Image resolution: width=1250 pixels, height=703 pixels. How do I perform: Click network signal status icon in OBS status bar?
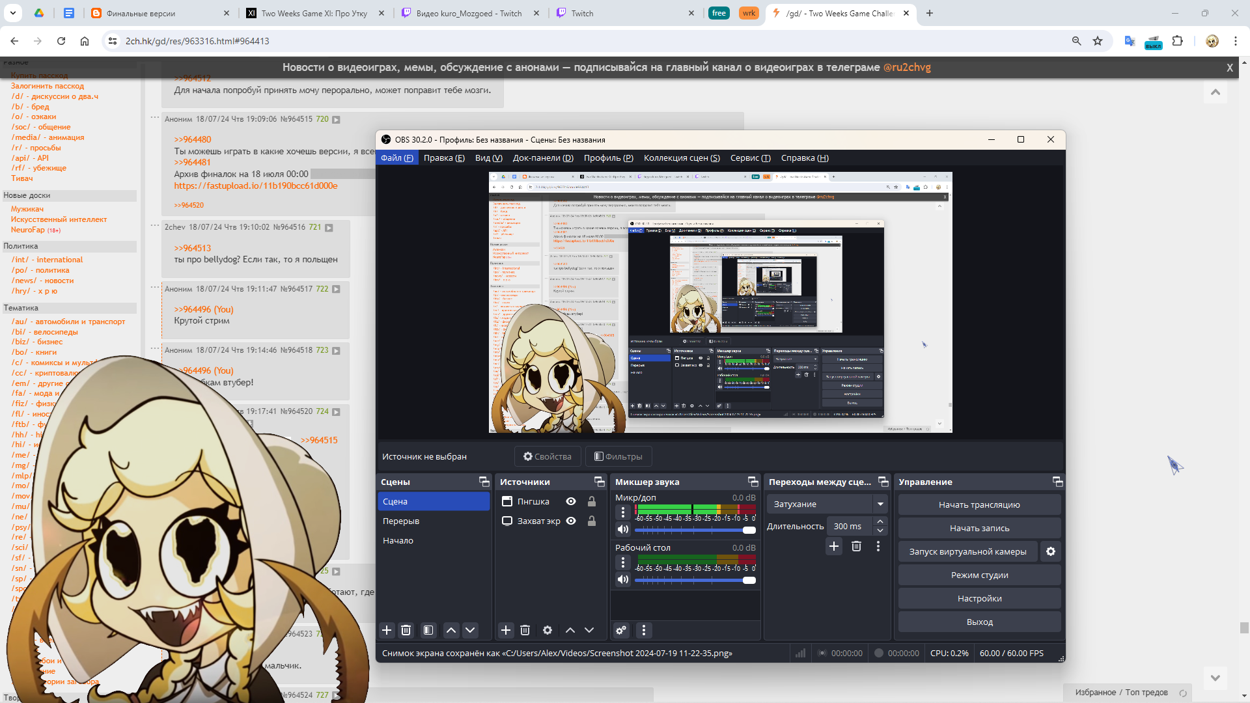tap(800, 653)
